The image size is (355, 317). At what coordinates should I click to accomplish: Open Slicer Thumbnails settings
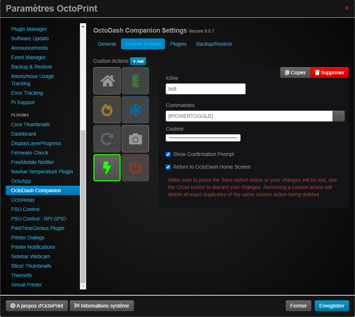click(x=31, y=266)
